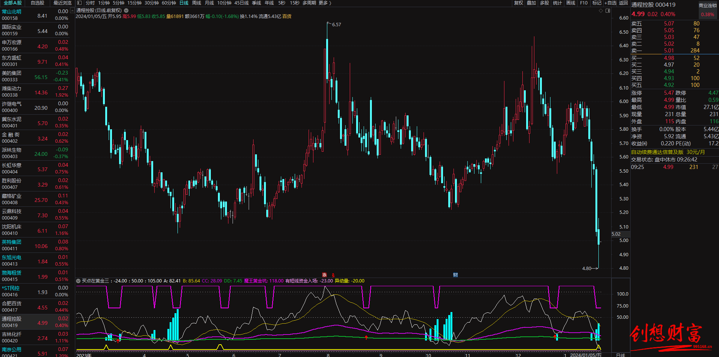The height and width of the screenshot is (357, 719).
Task: Select 申万宏源 000166 row
Action: (35, 46)
